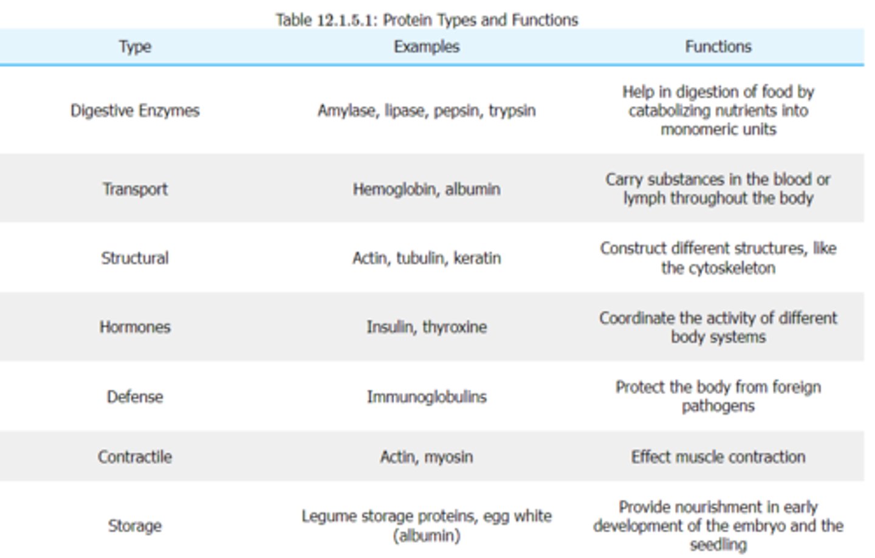Click the Defense type cell

135,397
